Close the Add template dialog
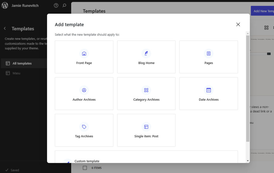The height and width of the screenshot is (173, 274). pos(238,24)
